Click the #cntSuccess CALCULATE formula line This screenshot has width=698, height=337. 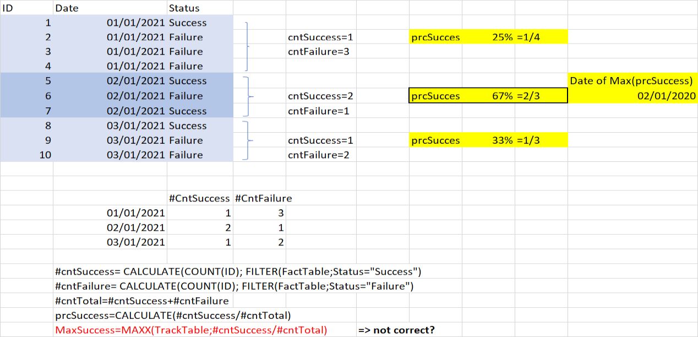pyautogui.click(x=238, y=271)
